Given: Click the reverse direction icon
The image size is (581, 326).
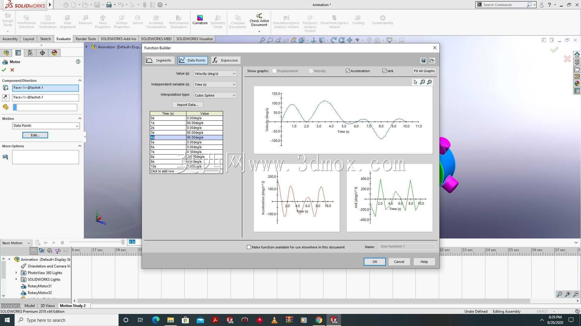Looking at the screenshot, I should [5, 97].
